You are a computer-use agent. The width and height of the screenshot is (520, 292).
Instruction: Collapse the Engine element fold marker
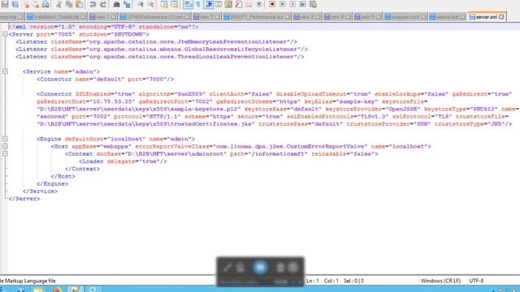5,139
